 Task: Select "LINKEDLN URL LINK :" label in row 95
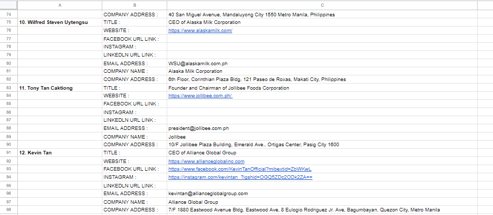pos(135,185)
